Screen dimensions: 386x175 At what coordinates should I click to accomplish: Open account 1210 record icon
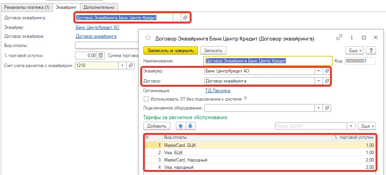pyautogui.click(x=131, y=66)
